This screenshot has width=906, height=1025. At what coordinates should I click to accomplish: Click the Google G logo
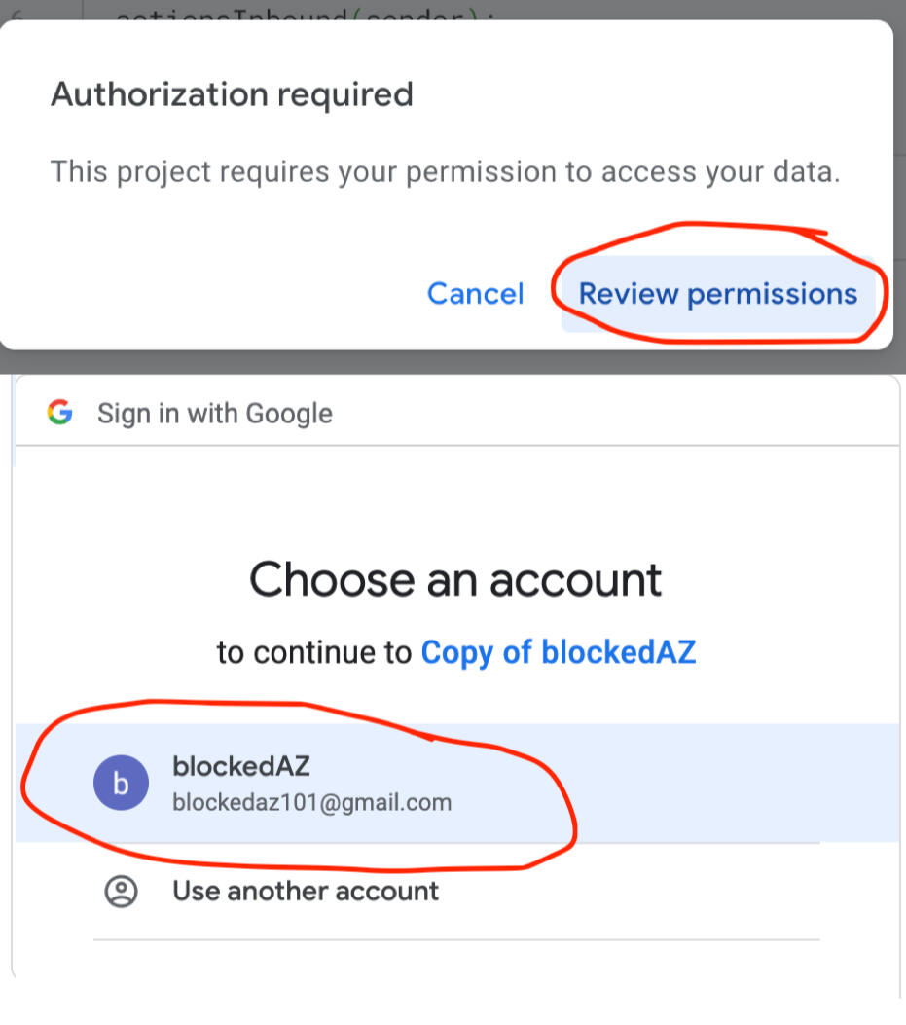60,413
